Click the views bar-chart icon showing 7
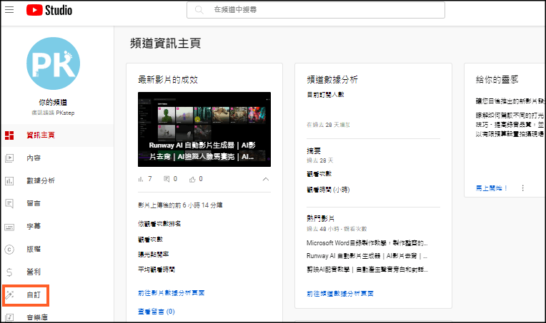This screenshot has height=323, width=546. 141,179
